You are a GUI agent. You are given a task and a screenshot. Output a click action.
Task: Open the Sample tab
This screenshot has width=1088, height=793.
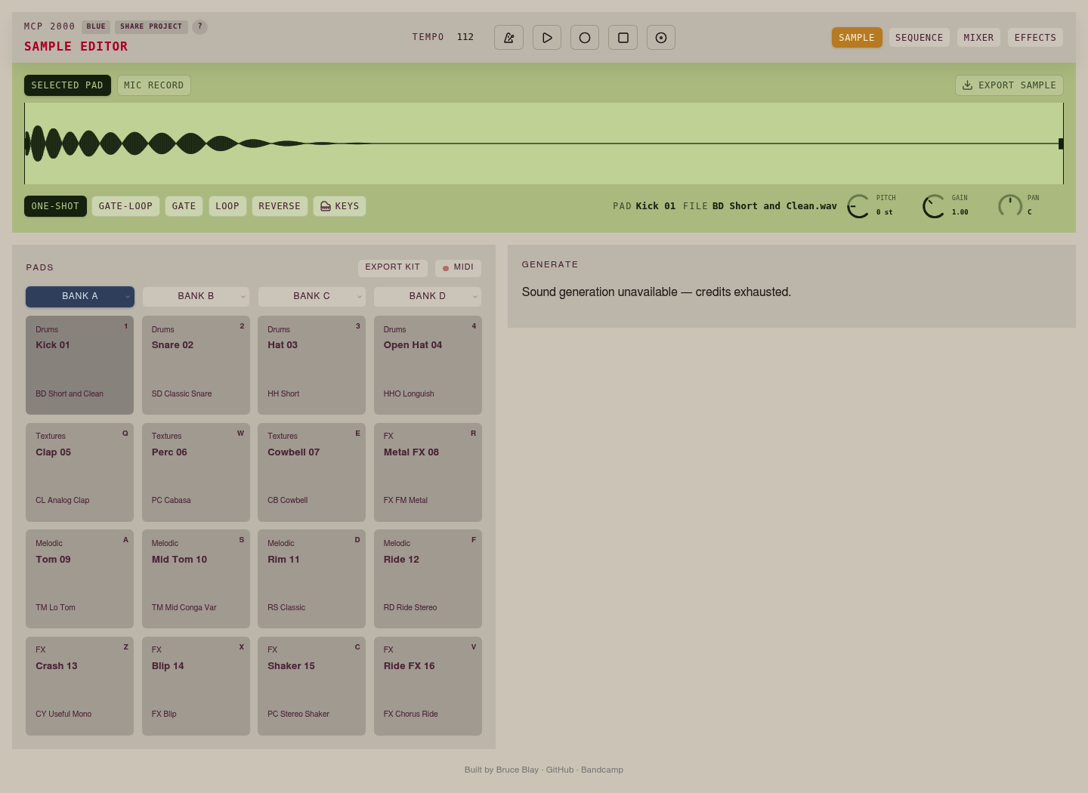click(857, 38)
